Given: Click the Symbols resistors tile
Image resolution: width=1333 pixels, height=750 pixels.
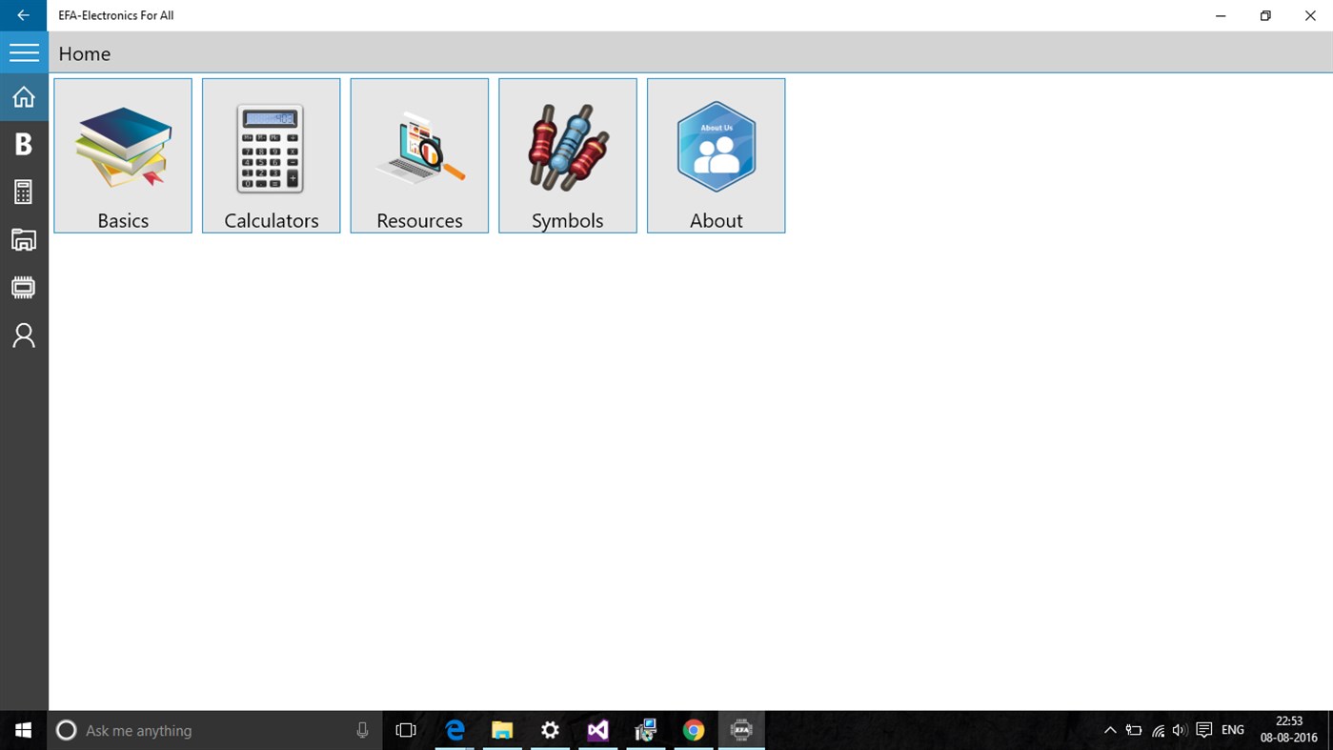Looking at the screenshot, I should coord(567,155).
